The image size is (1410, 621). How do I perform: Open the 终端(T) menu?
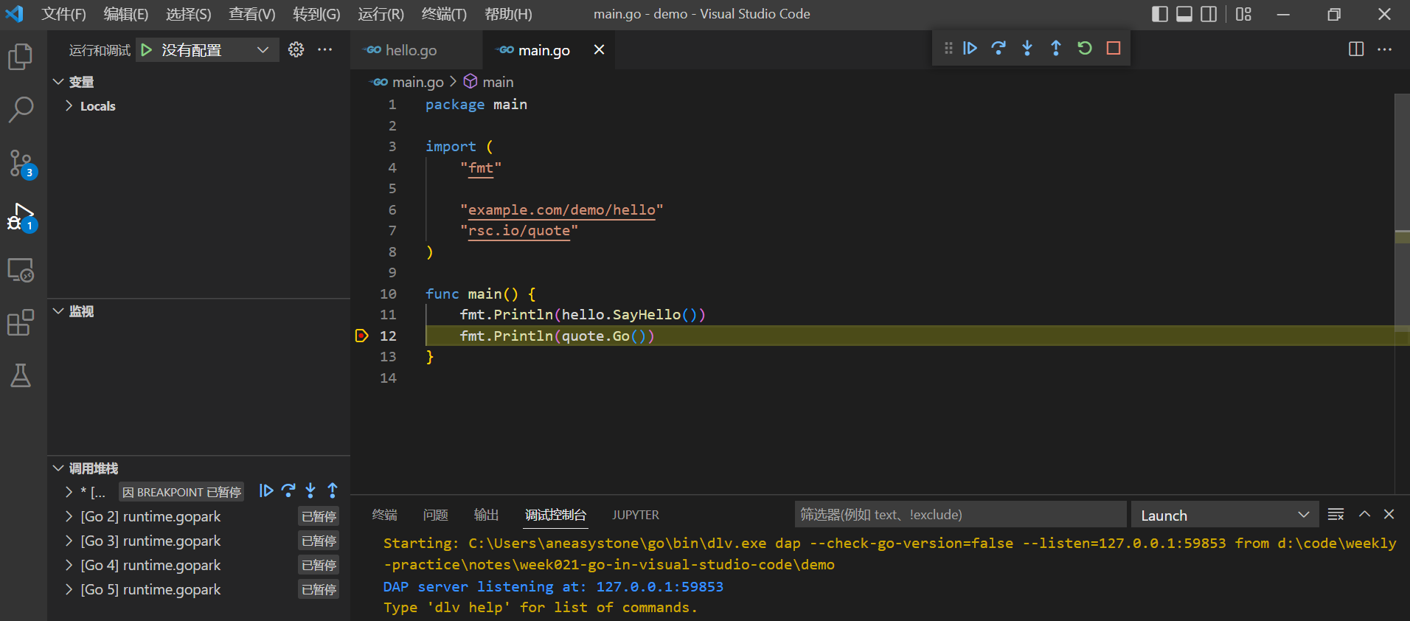[x=444, y=14]
